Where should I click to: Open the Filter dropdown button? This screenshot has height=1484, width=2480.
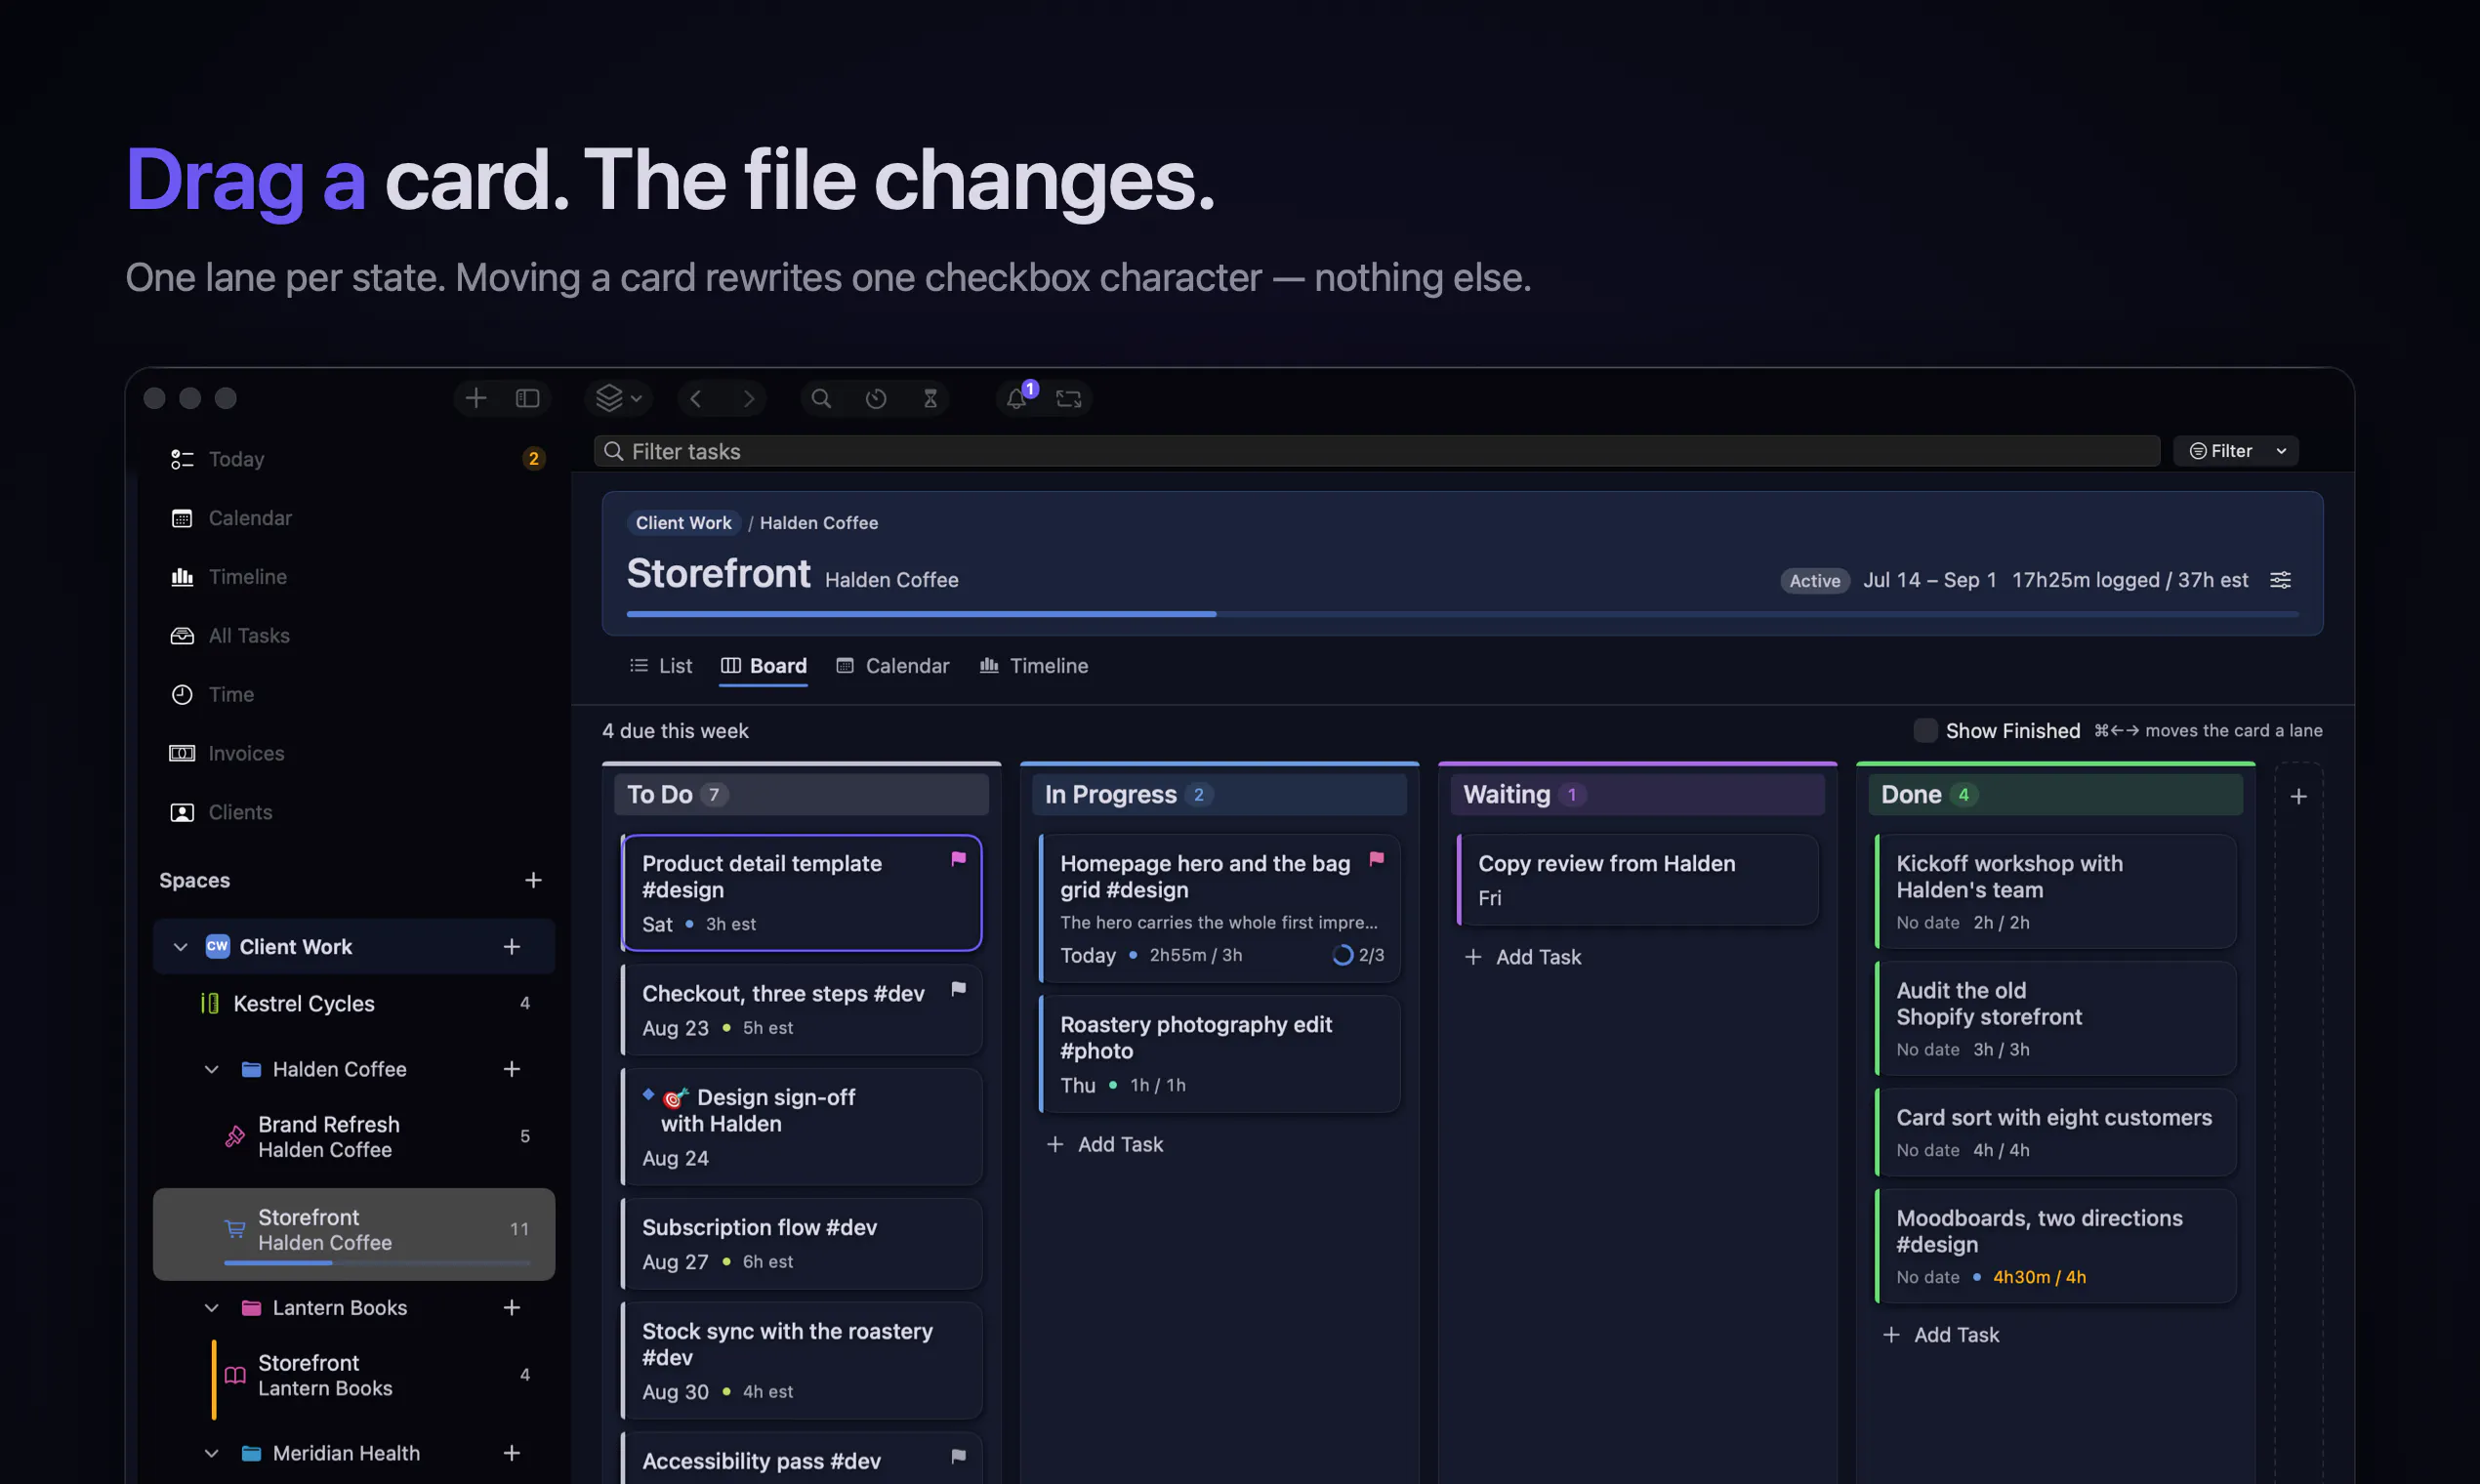coord(2237,451)
